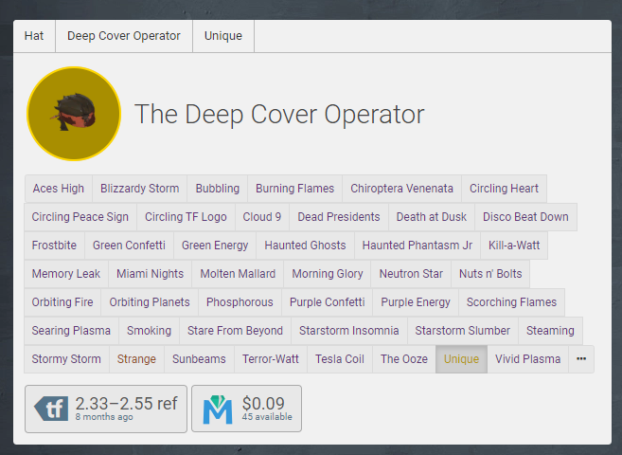The width and height of the screenshot is (622, 455).
Task: Click the Deep Cover Operator hat image
Action: [74, 114]
